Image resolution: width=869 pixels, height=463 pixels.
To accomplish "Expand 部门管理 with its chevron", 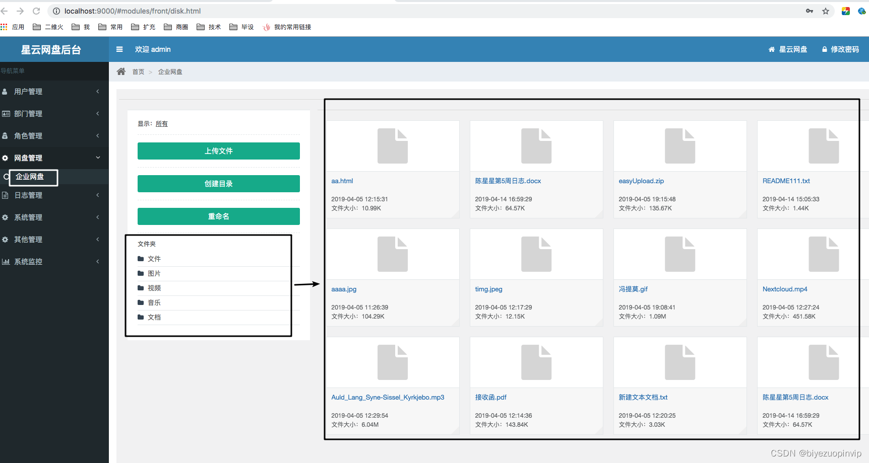I will (98, 114).
